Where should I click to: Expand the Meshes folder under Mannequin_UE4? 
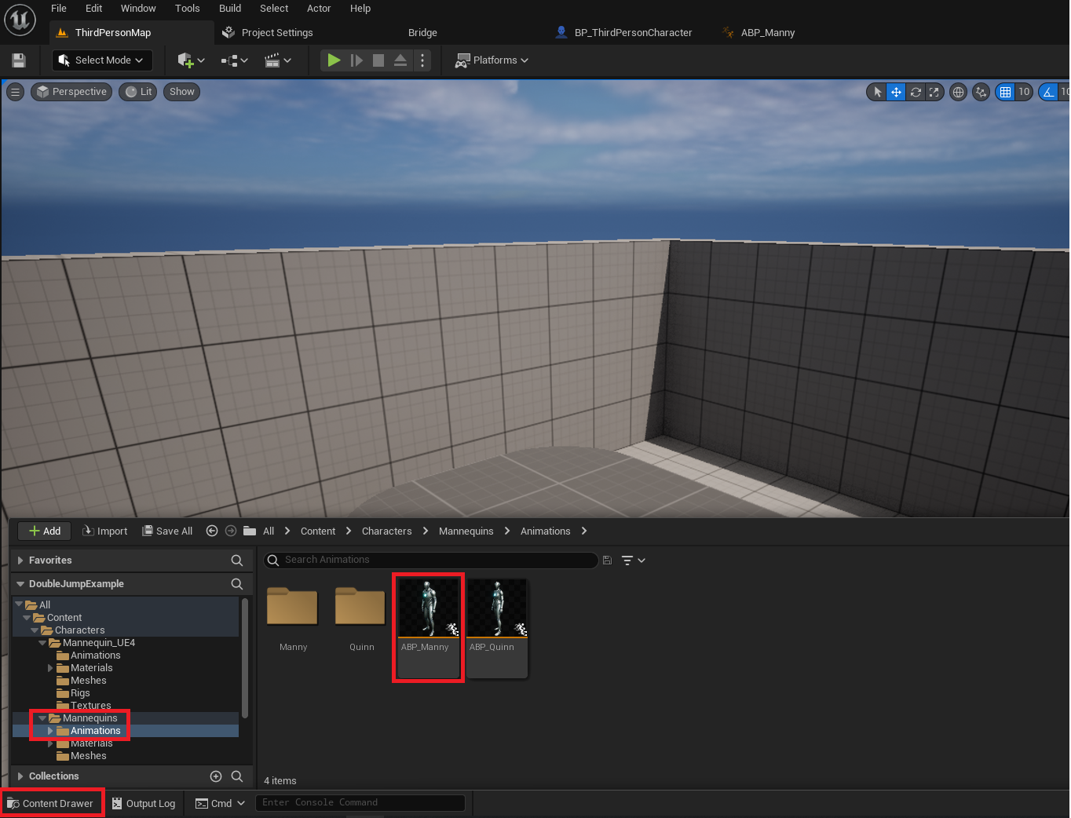(51, 680)
